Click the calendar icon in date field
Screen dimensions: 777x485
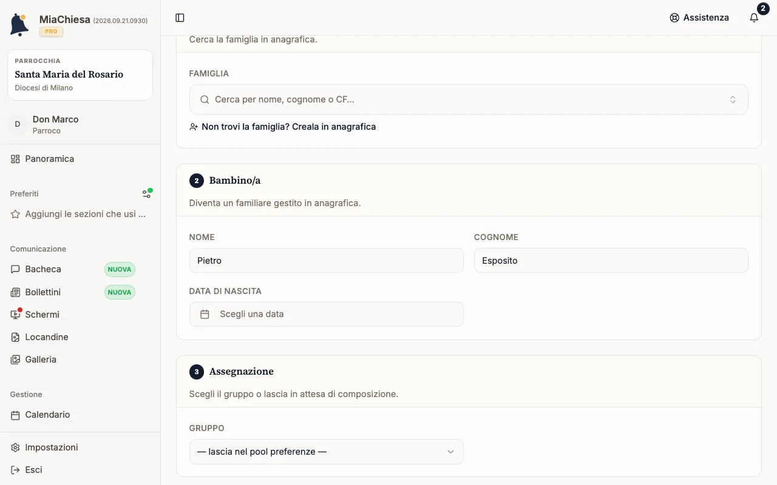pyautogui.click(x=205, y=314)
